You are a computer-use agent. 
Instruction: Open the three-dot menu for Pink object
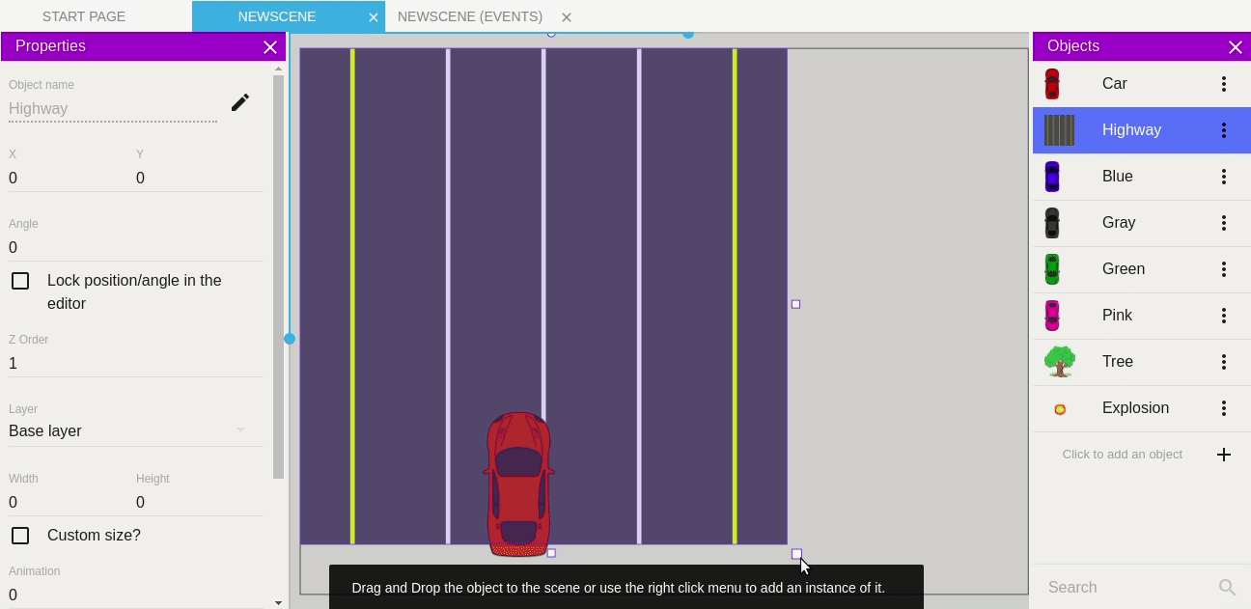click(1223, 316)
